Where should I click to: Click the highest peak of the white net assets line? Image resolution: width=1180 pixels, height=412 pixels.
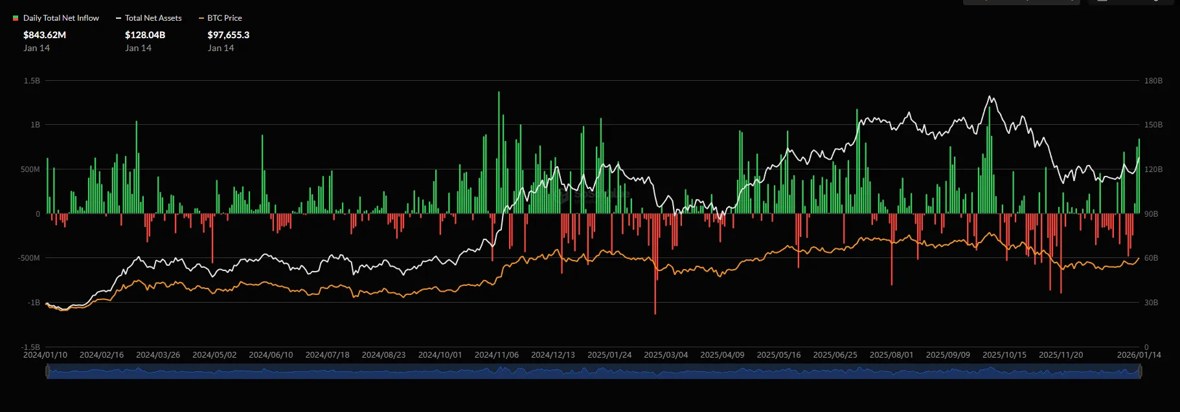click(990, 97)
